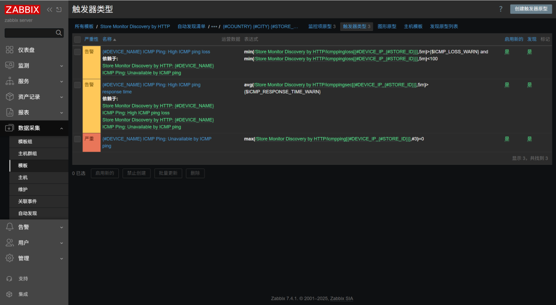Viewport: 556px width, 305px height.
Task: Click the 服务 services icon
Action: [x=10, y=81]
